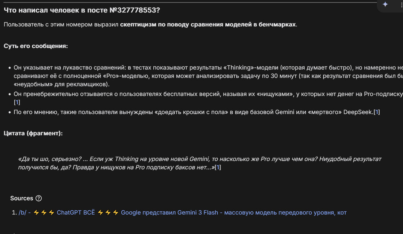Open citation [1] after the «нищуками» bullet
The width and height of the screenshot is (403, 234).
[17, 102]
